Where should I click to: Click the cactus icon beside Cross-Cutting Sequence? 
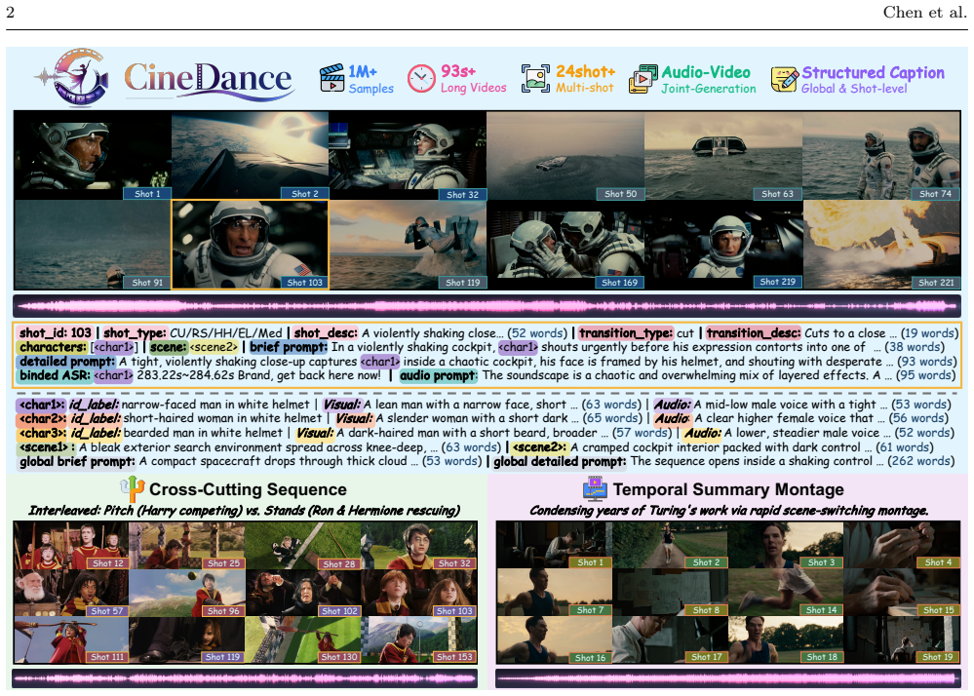(133, 489)
